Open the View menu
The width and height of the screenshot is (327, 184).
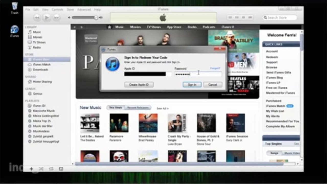tap(45, 9)
